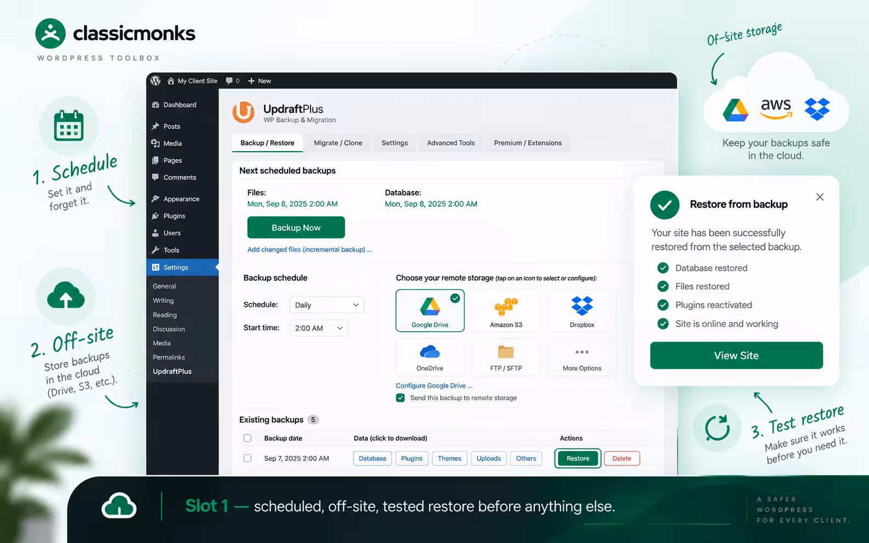
Task: Open Reading settings submenu
Action: coord(165,315)
